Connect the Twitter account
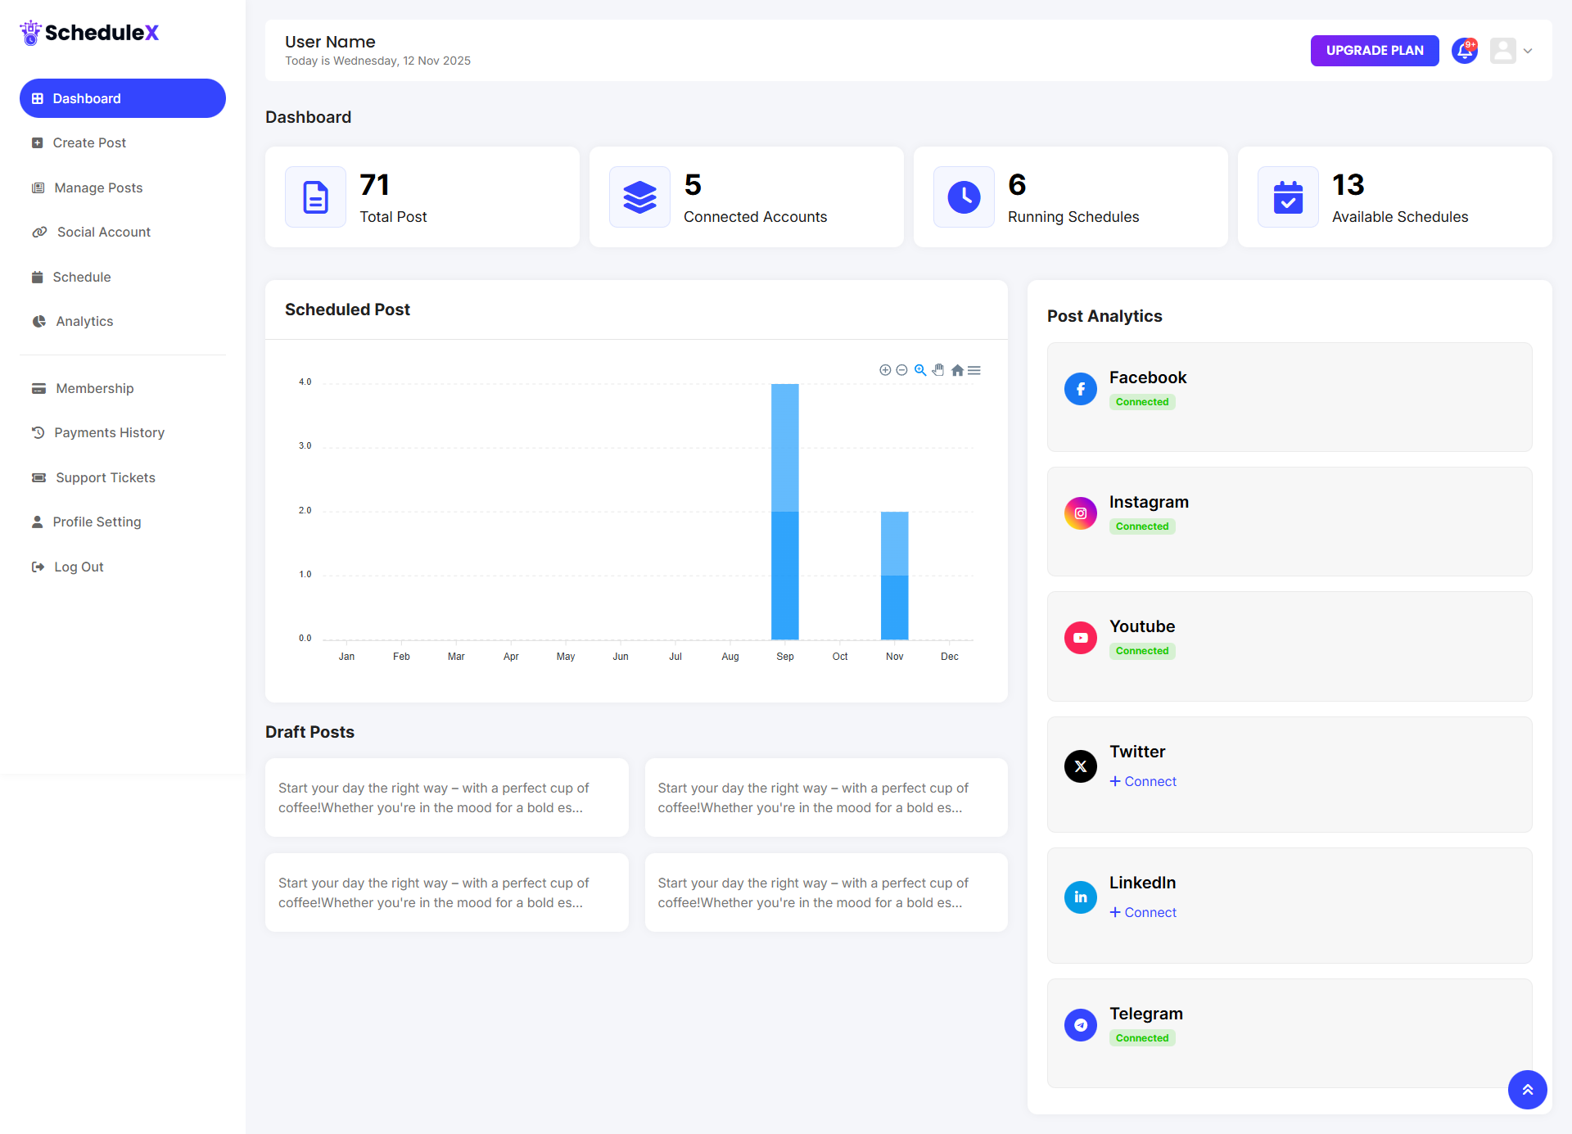Screen dimensions: 1572x1134 coord(1143,781)
